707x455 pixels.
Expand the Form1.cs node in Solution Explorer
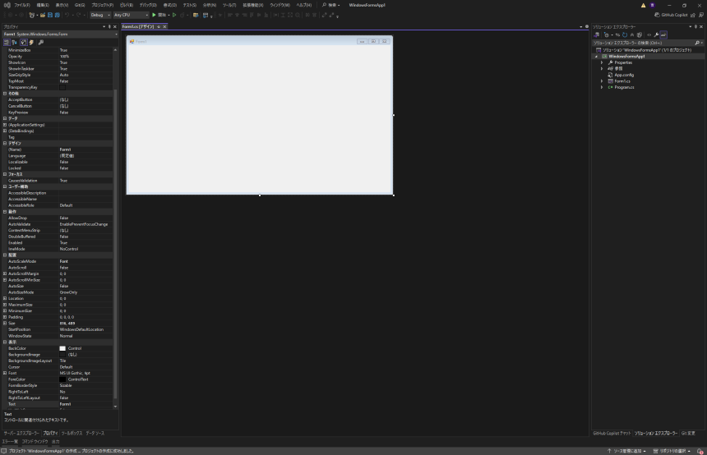coord(602,80)
